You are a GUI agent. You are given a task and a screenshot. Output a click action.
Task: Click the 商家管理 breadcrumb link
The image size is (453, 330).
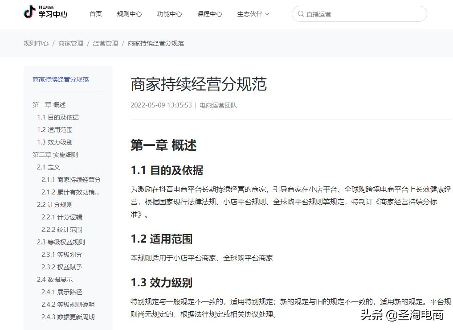pyautogui.click(x=71, y=43)
